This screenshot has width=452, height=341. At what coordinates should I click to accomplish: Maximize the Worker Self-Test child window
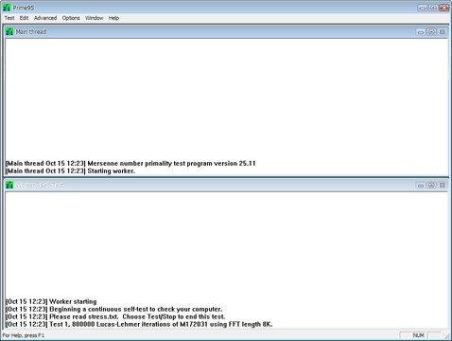click(x=431, y=186)
